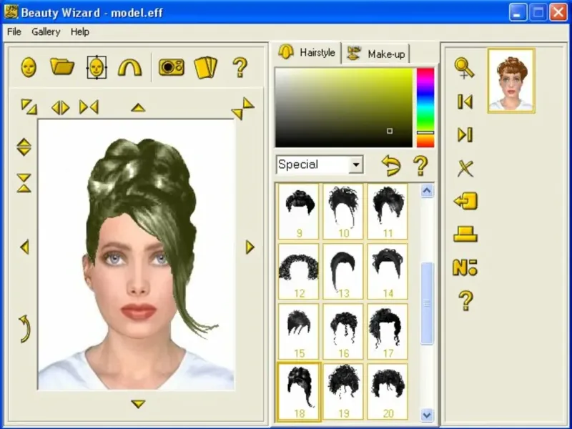The image size is (572, 429).
Task: Select the red-haired portrait in gallery
Action: 511,81
